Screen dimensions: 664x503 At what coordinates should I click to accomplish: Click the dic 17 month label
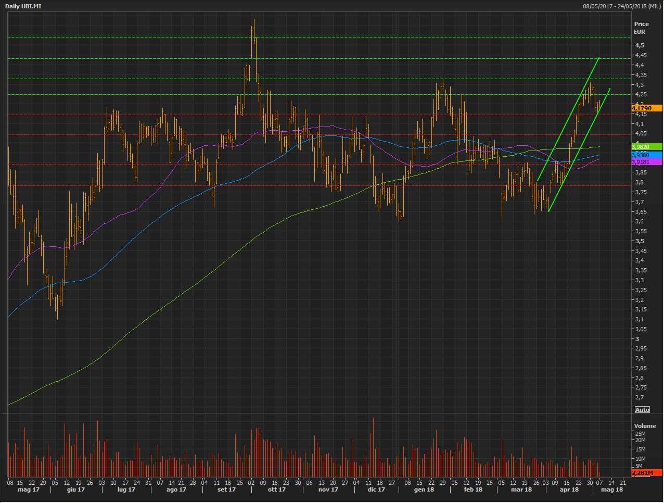(376, 490)
